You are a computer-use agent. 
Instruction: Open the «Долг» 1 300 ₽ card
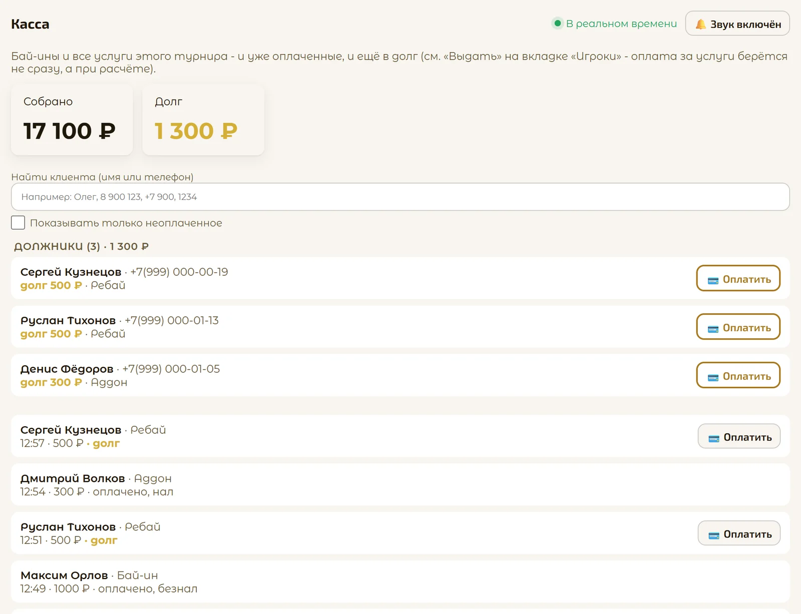coord(203,120)
